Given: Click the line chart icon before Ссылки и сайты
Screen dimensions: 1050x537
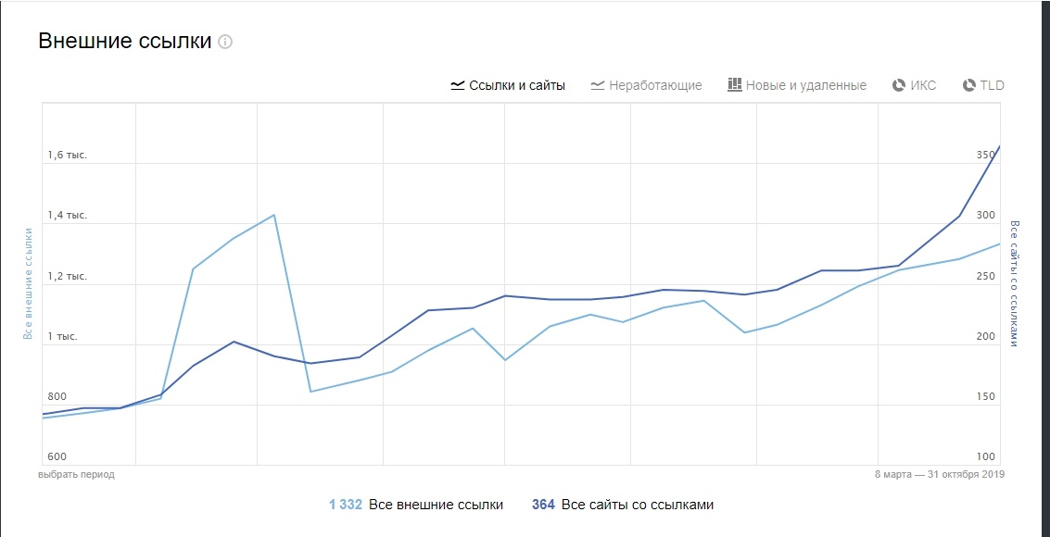Looking at the screenshot, I should (x=457, y=85).
